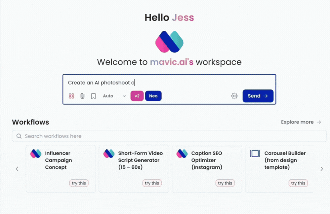Show next workflows with right chevron
Viewport: 330px width, 214px height.
(322, 169)
